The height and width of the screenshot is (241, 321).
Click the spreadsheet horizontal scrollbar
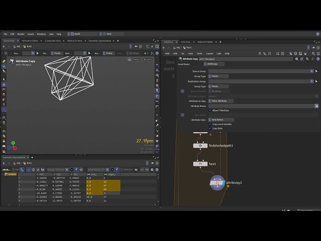tap(87, 204)
